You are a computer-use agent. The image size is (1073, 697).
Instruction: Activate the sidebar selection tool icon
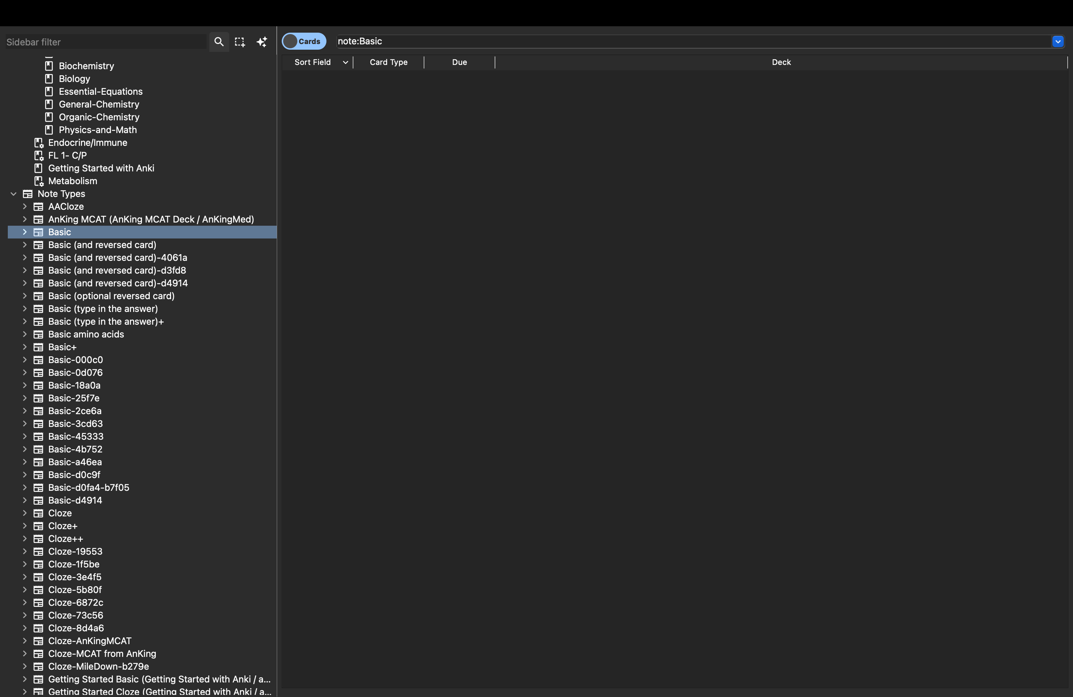click(x=240, y=42)
